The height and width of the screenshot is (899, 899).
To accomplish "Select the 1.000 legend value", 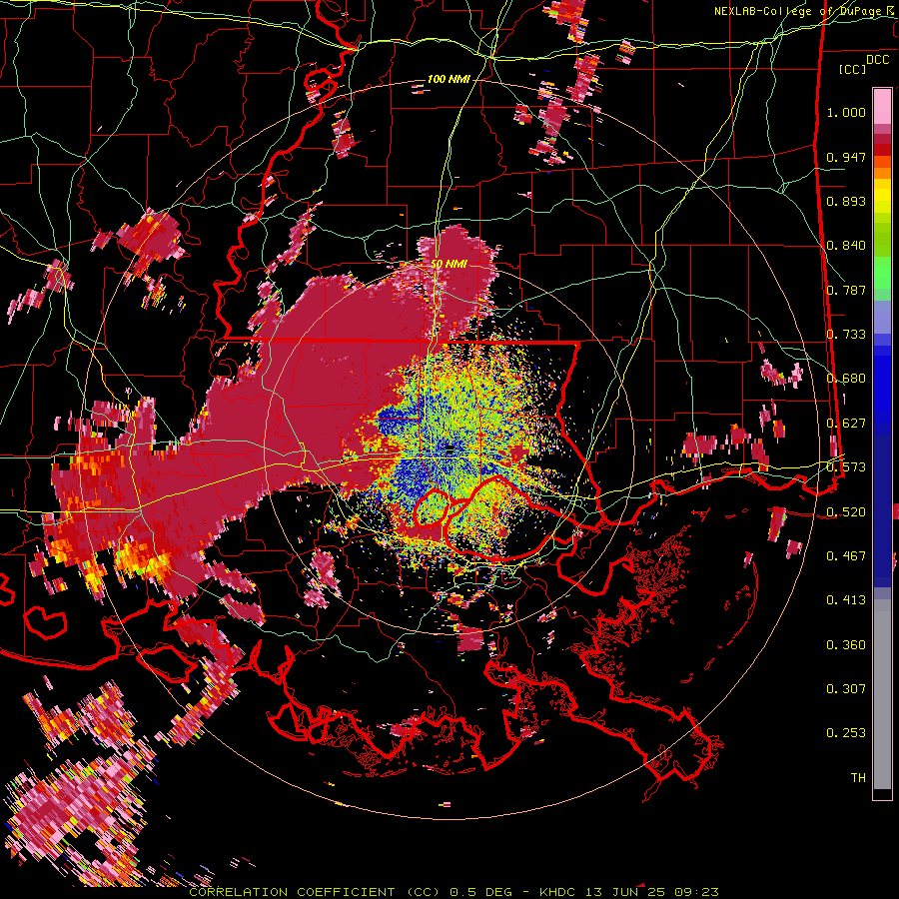I will (846, 112).
